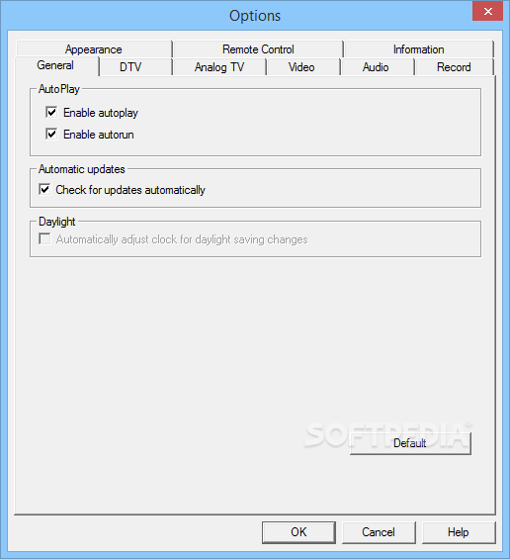The image size is (510, 559).
Task: Open the Audio tab
Action: [377, 67]
